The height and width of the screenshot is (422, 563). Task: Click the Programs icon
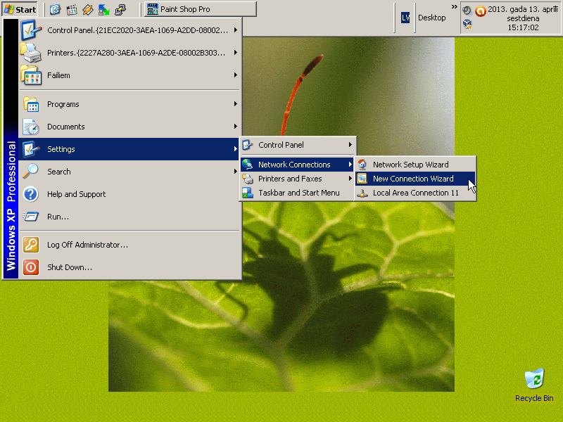pos(31,104)
